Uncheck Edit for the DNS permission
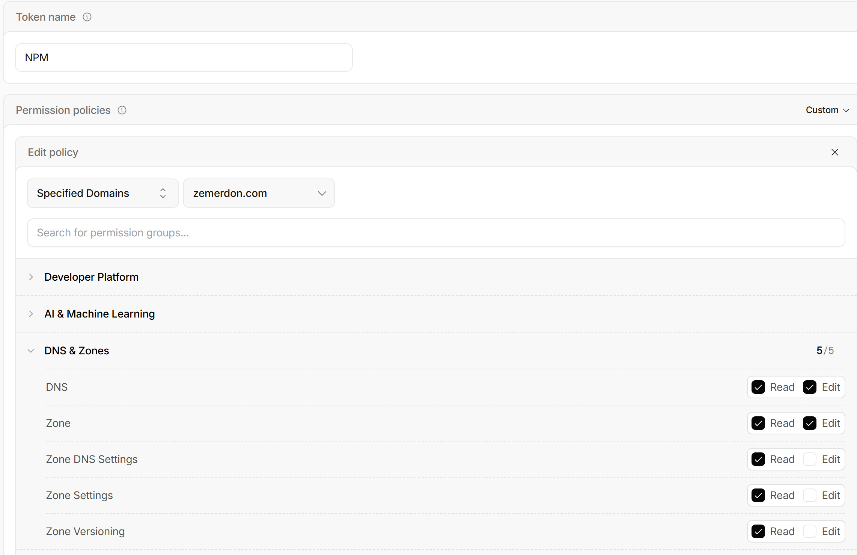 point(809,387)
